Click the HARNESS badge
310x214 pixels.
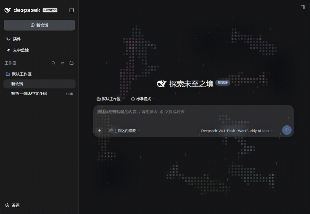click(50, 10)
